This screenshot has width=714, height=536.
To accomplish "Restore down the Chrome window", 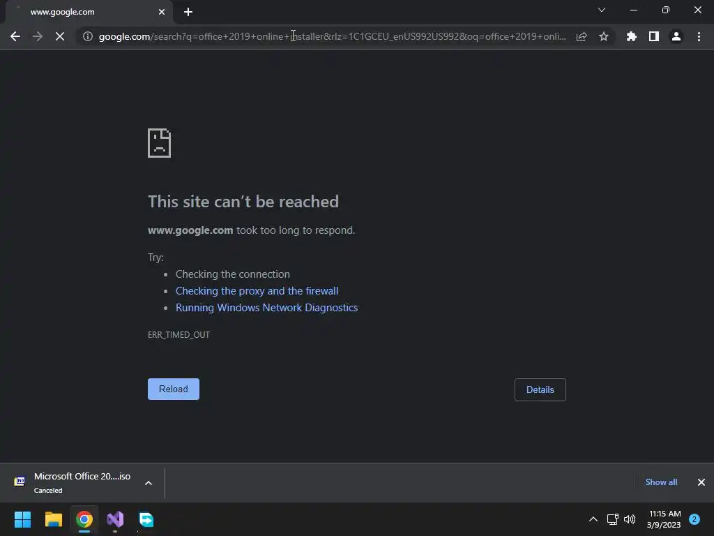I will (x=666, y=10).
